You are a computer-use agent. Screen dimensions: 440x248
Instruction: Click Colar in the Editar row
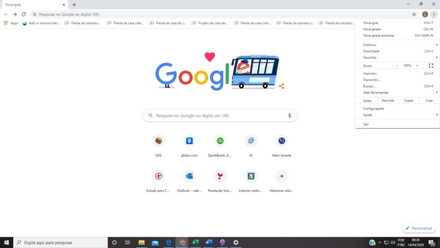(x=429, y=101)
